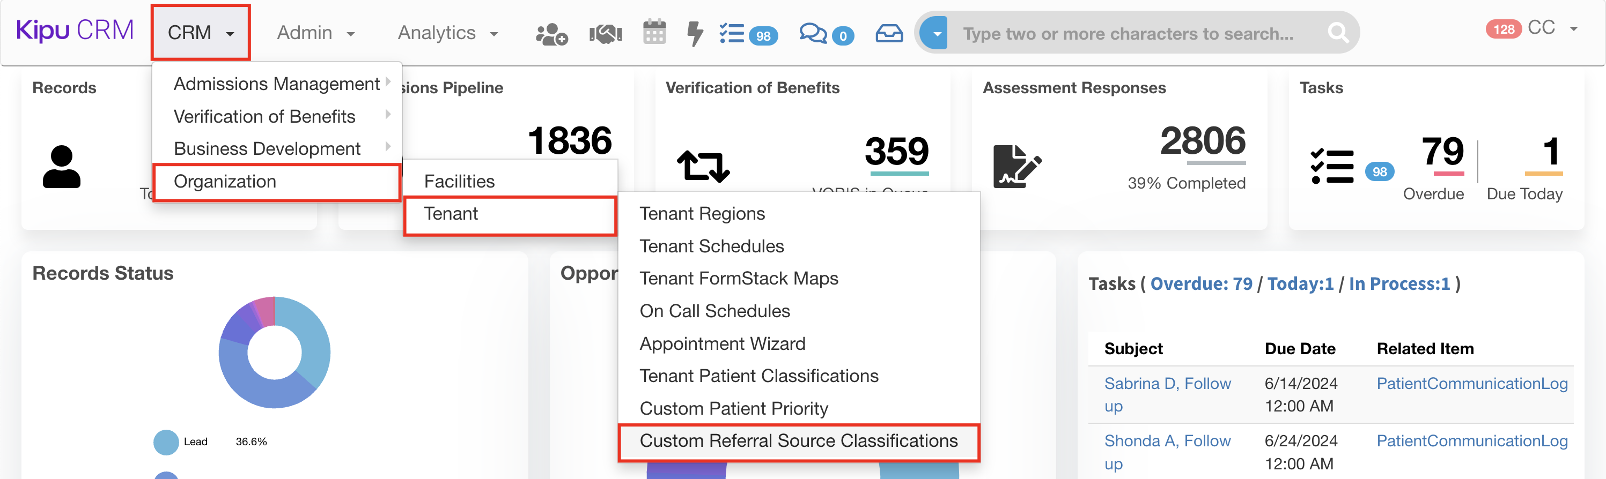The height and width of the screenshot is (479, 1606).
Task: Click the Kipu CRM logo
Action: click(x=75, y=31)
